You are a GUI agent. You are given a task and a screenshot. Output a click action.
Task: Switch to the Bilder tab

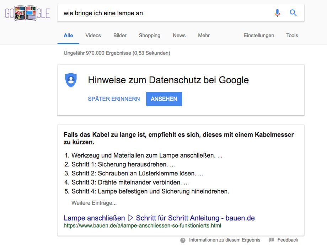pyautogui.click(x=120, y=35)
